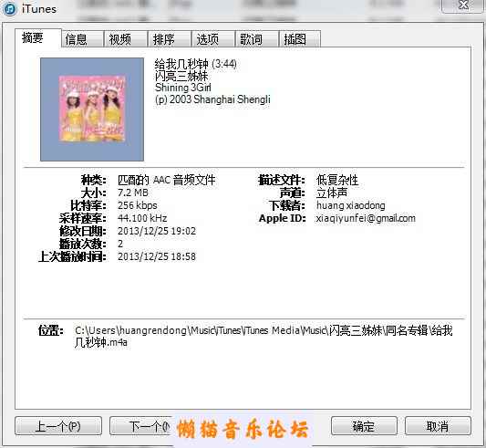486x448 pixels.
Task: Click the 下一个 next button
Action: click(x=141, y=426)
